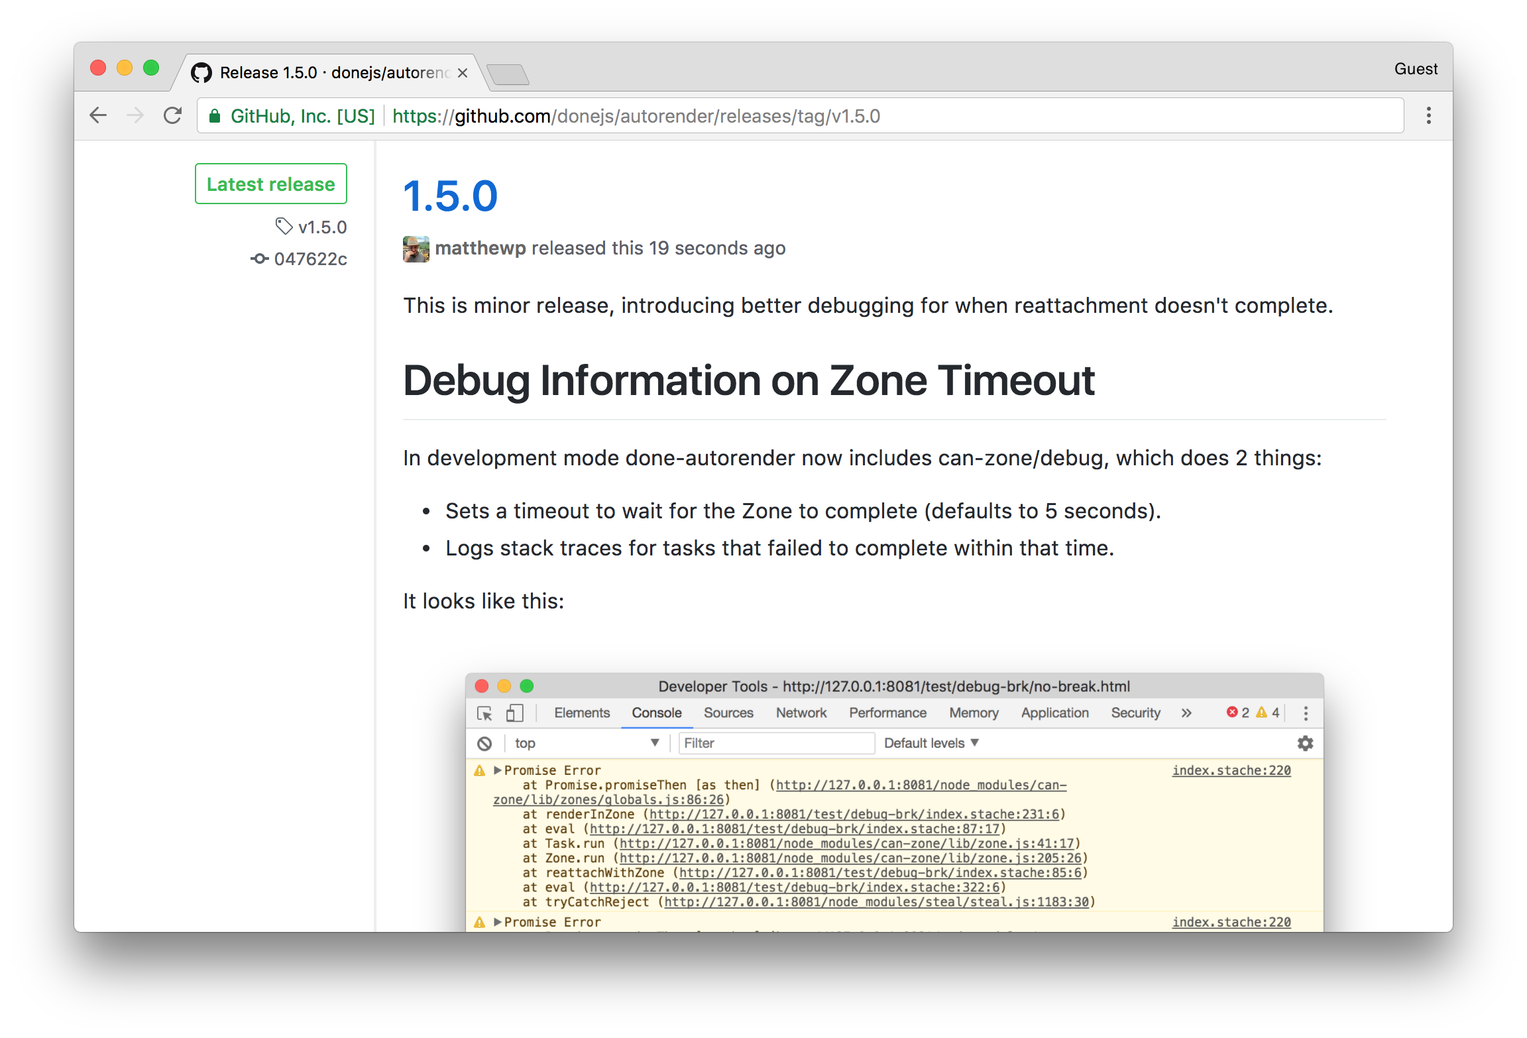
Task: Click the DevTools inspect element cursor icon
Action: (x=484, y=713)
